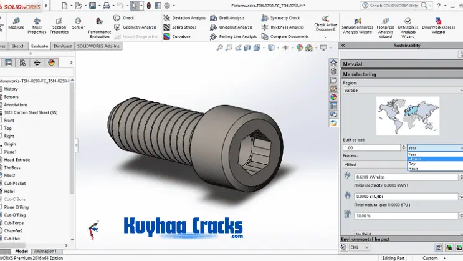Image resolution: width=463 pixels, height=261 pixels.
Task: Click the Built to last value field
Action: tap(373, 147)
